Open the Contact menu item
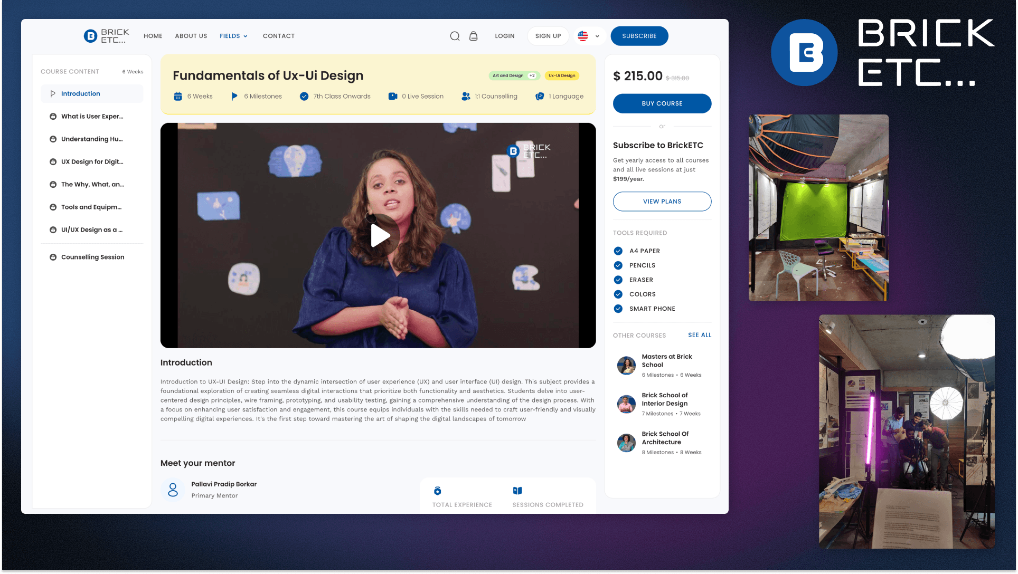Viewport: 1018px width, 574px height. tap(279, 36)
